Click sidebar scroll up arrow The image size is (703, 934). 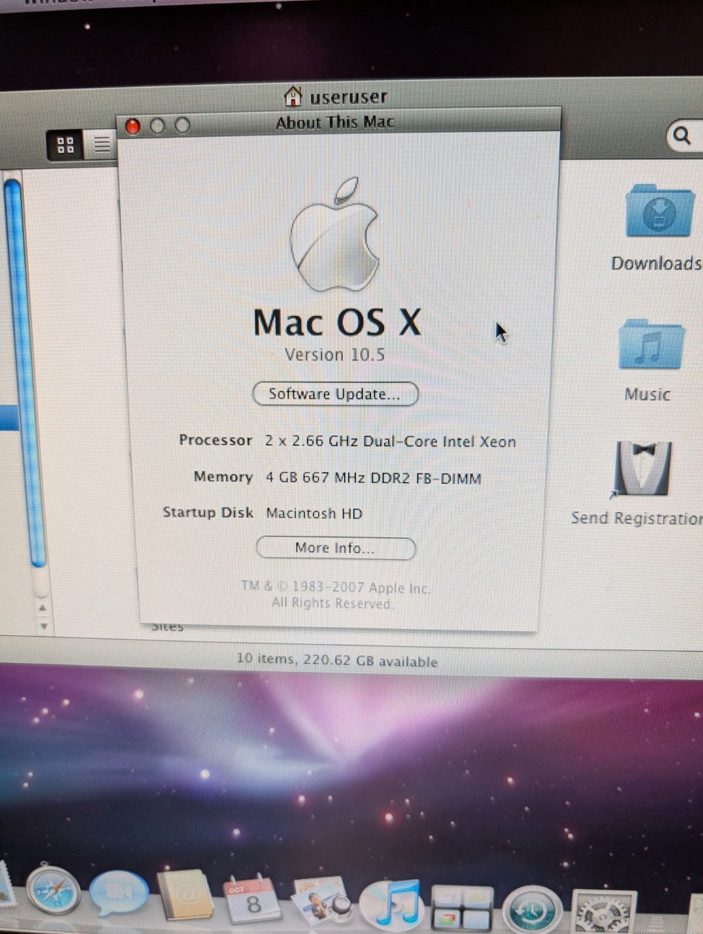coord(43,608)
